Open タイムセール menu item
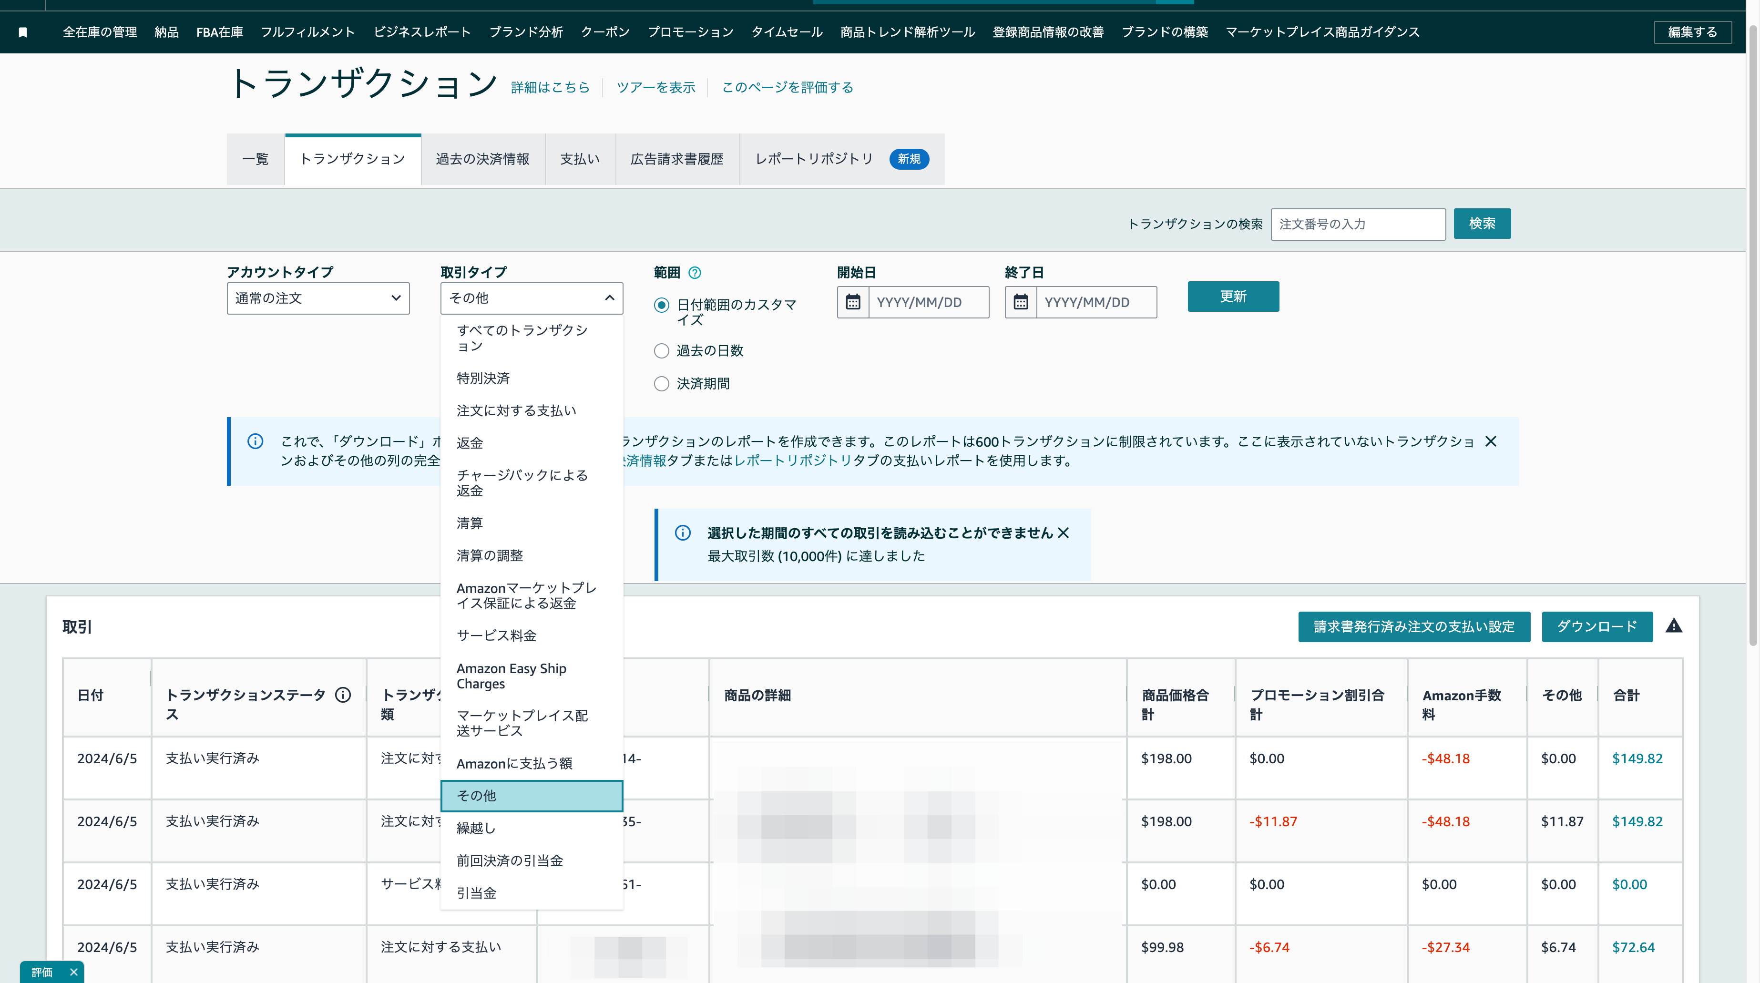 [787, 32]
